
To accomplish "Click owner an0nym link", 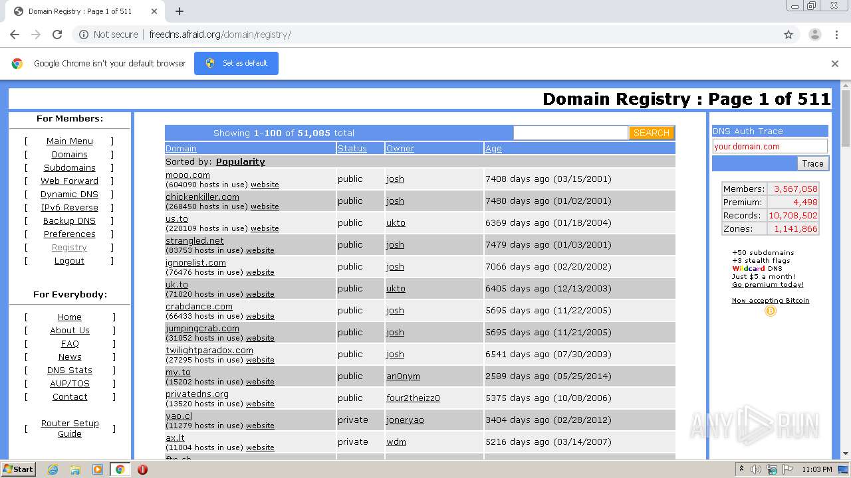I will pos(403,376).
